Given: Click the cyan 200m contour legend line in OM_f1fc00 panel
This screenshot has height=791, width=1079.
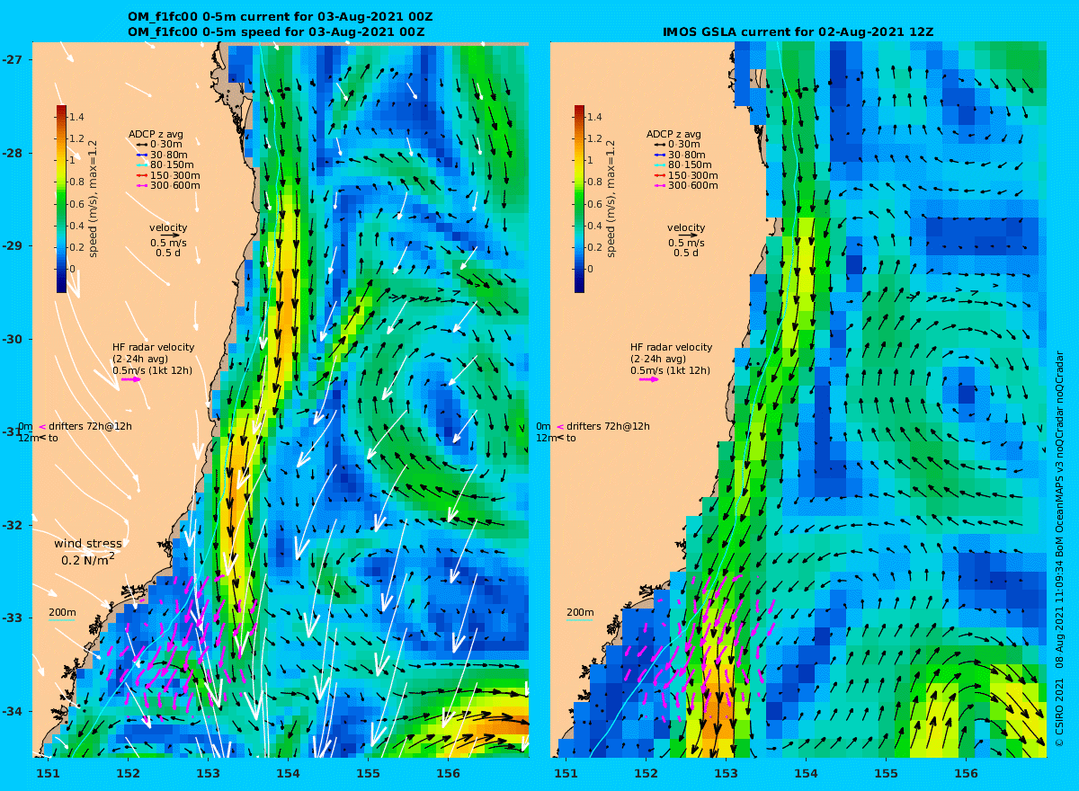Looking at the screenshot, I should click(x=61, y=620).
